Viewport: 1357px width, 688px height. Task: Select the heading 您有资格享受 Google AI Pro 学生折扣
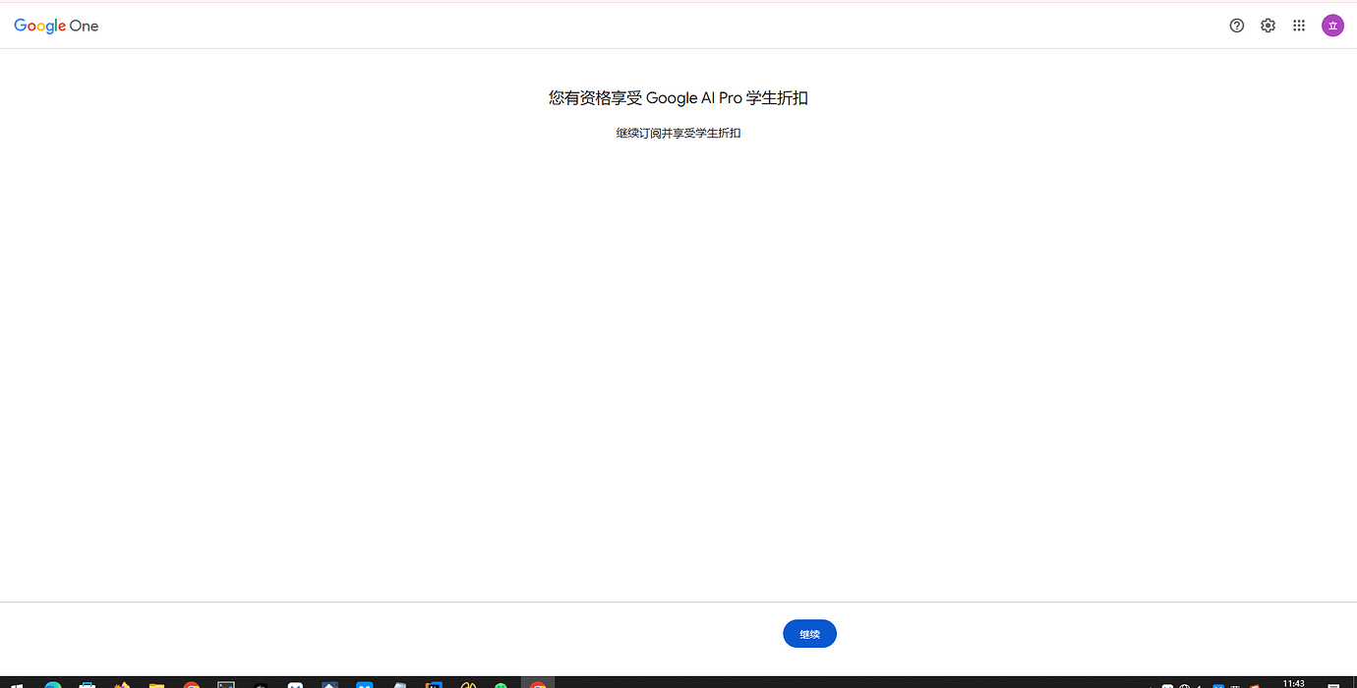pyautogui.click(x=678, y=98)
